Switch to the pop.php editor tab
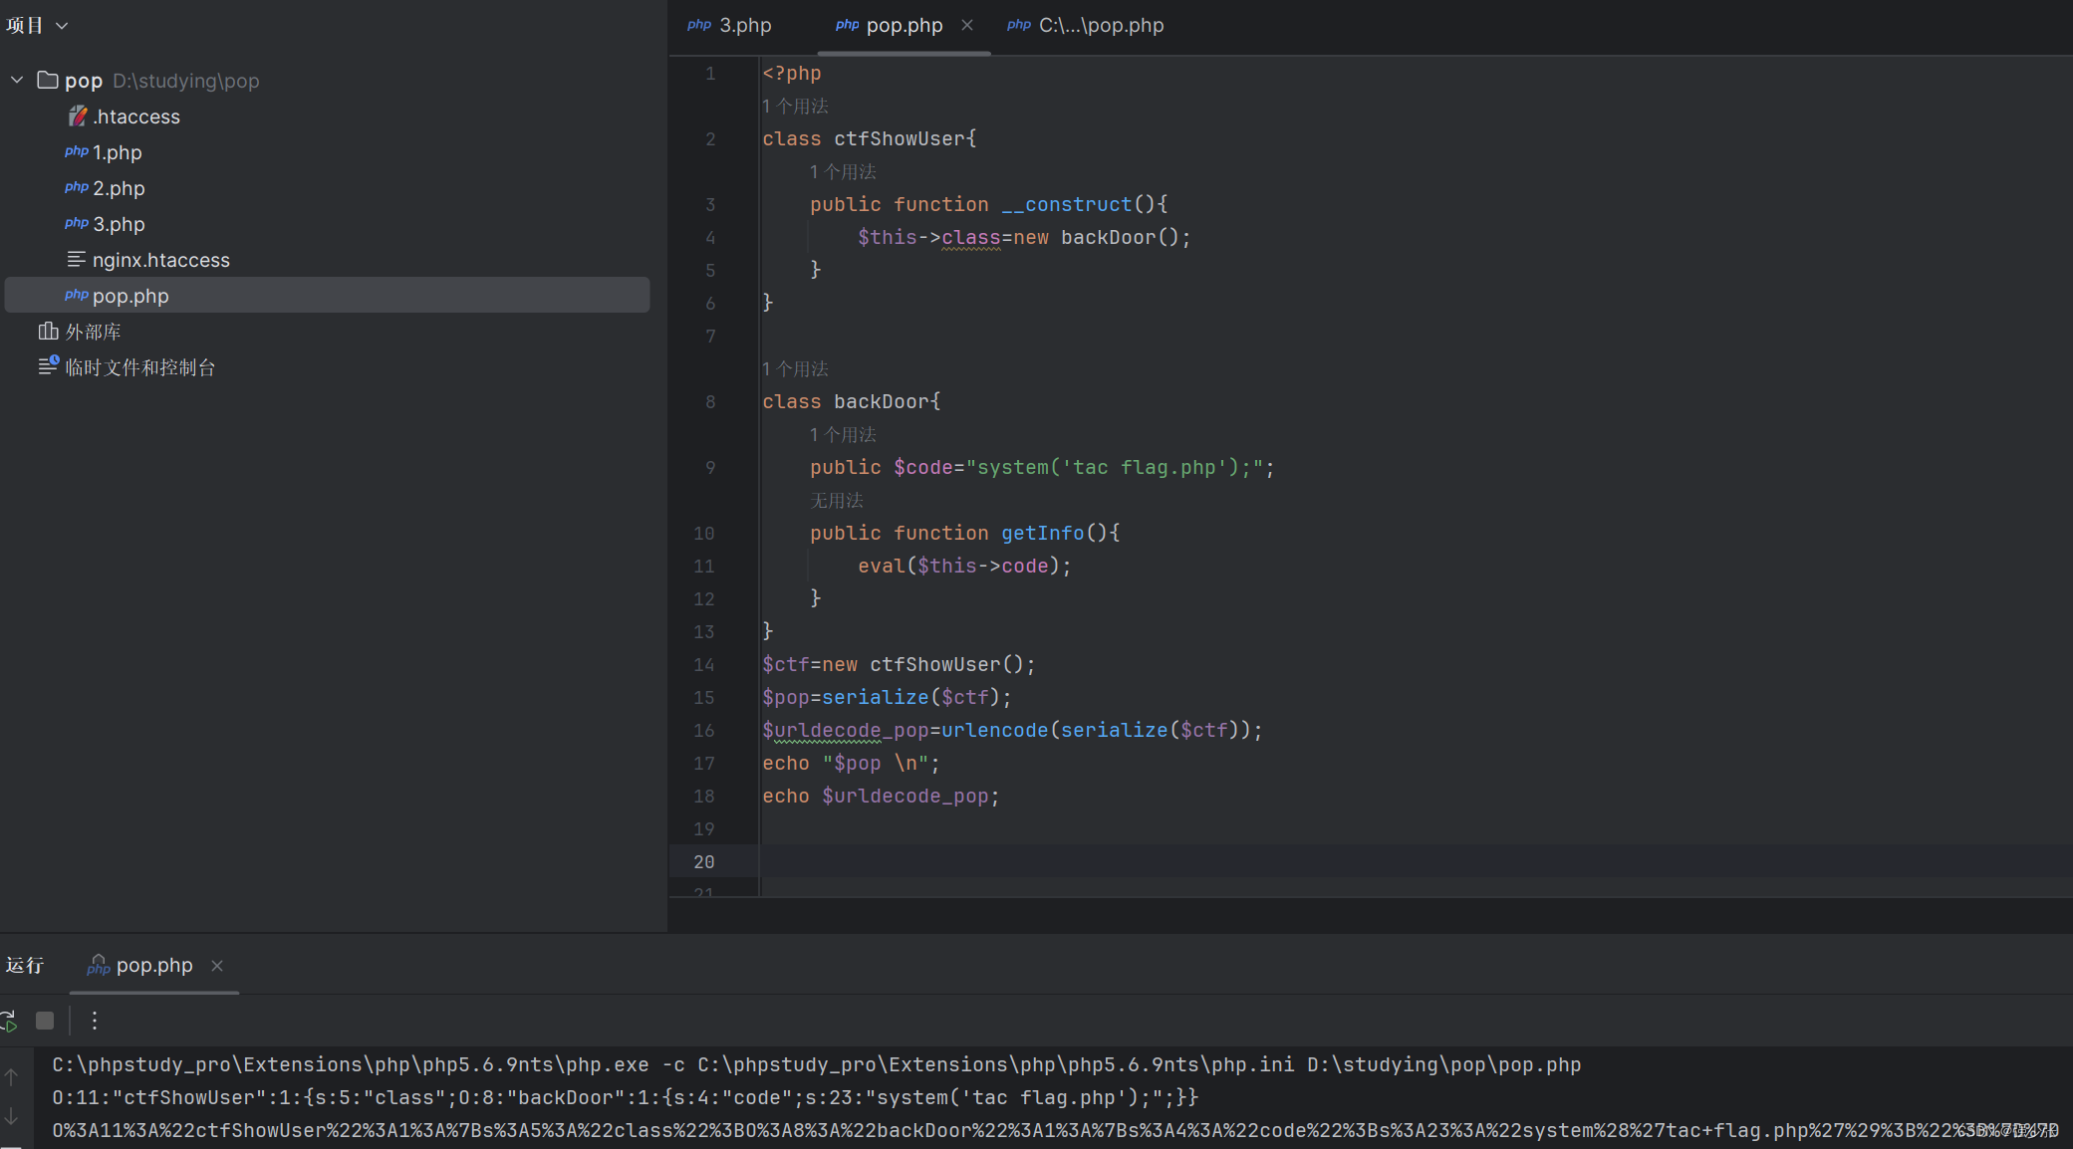The width and height of the screenshot is (2073, 1149). click(904, 26)
